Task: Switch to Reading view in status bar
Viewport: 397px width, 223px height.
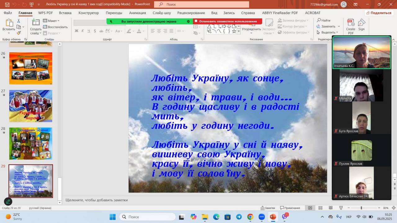Action: pos(331,208)
